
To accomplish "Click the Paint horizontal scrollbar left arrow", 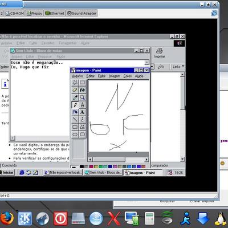I will pos(91,160).
